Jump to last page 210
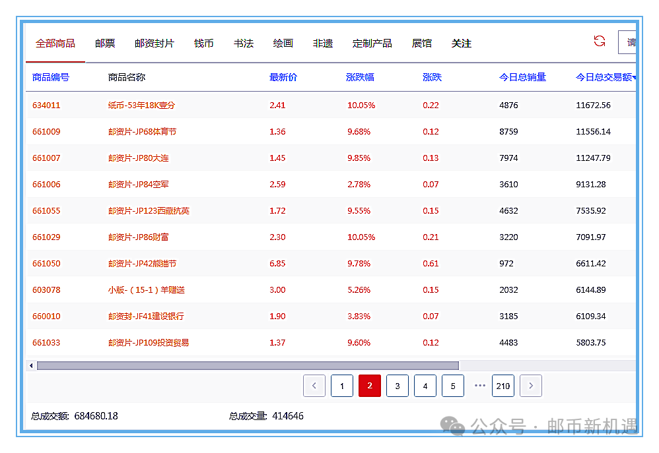The height and width of the screenshot is (453, 659). click(x=503, y=386)
